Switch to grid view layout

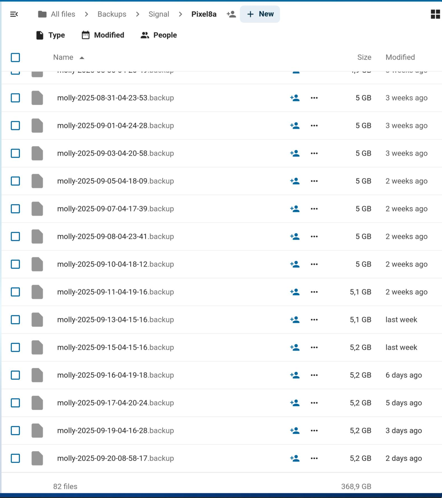(x=435, y=14)
